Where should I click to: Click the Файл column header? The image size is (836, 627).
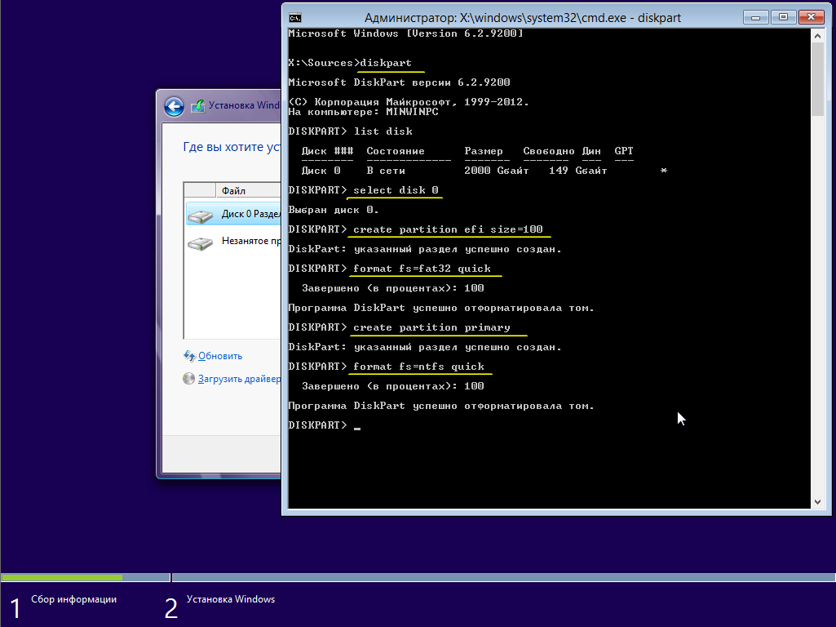click(249, 190)
